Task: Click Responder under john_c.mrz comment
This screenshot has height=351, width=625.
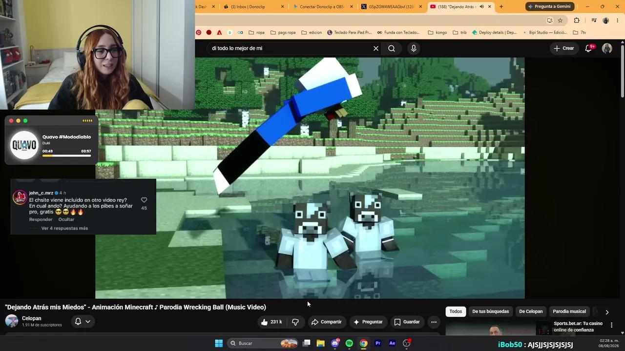Action: (41, 219)
